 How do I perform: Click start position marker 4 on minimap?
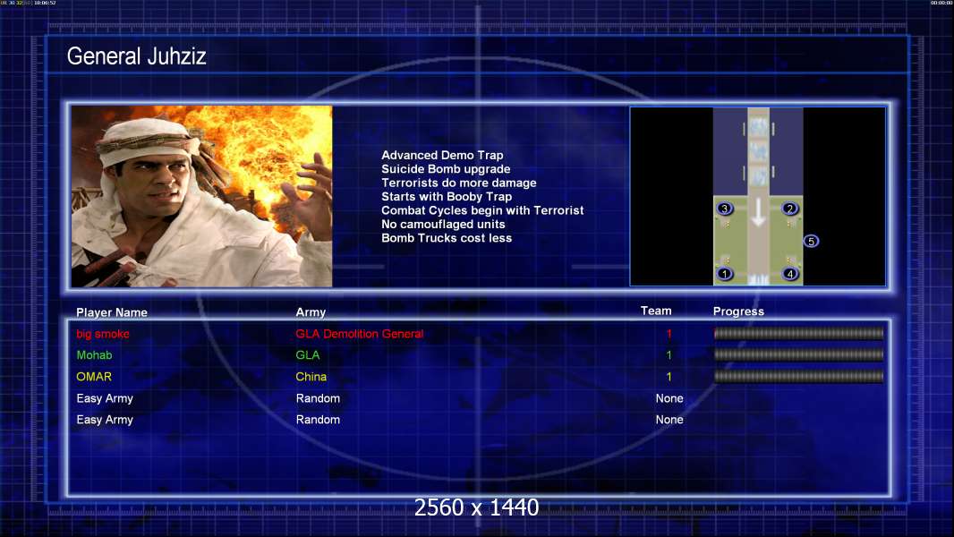tap(789, 274)
